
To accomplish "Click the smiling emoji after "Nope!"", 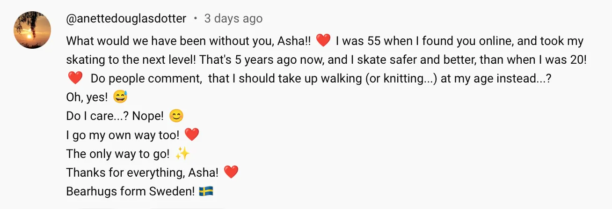I will point(176,116).
